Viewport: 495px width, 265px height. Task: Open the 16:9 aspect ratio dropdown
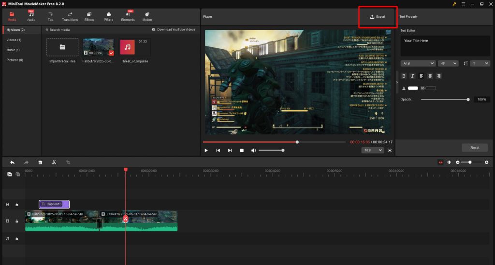tap(373, 150)
